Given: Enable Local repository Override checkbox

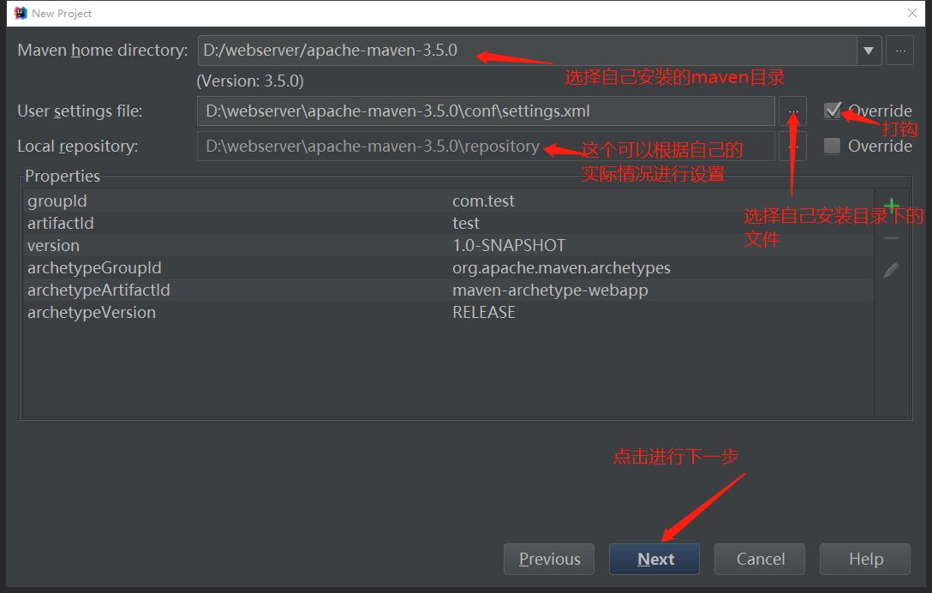Looking at the screenshot, I should 832,146.
